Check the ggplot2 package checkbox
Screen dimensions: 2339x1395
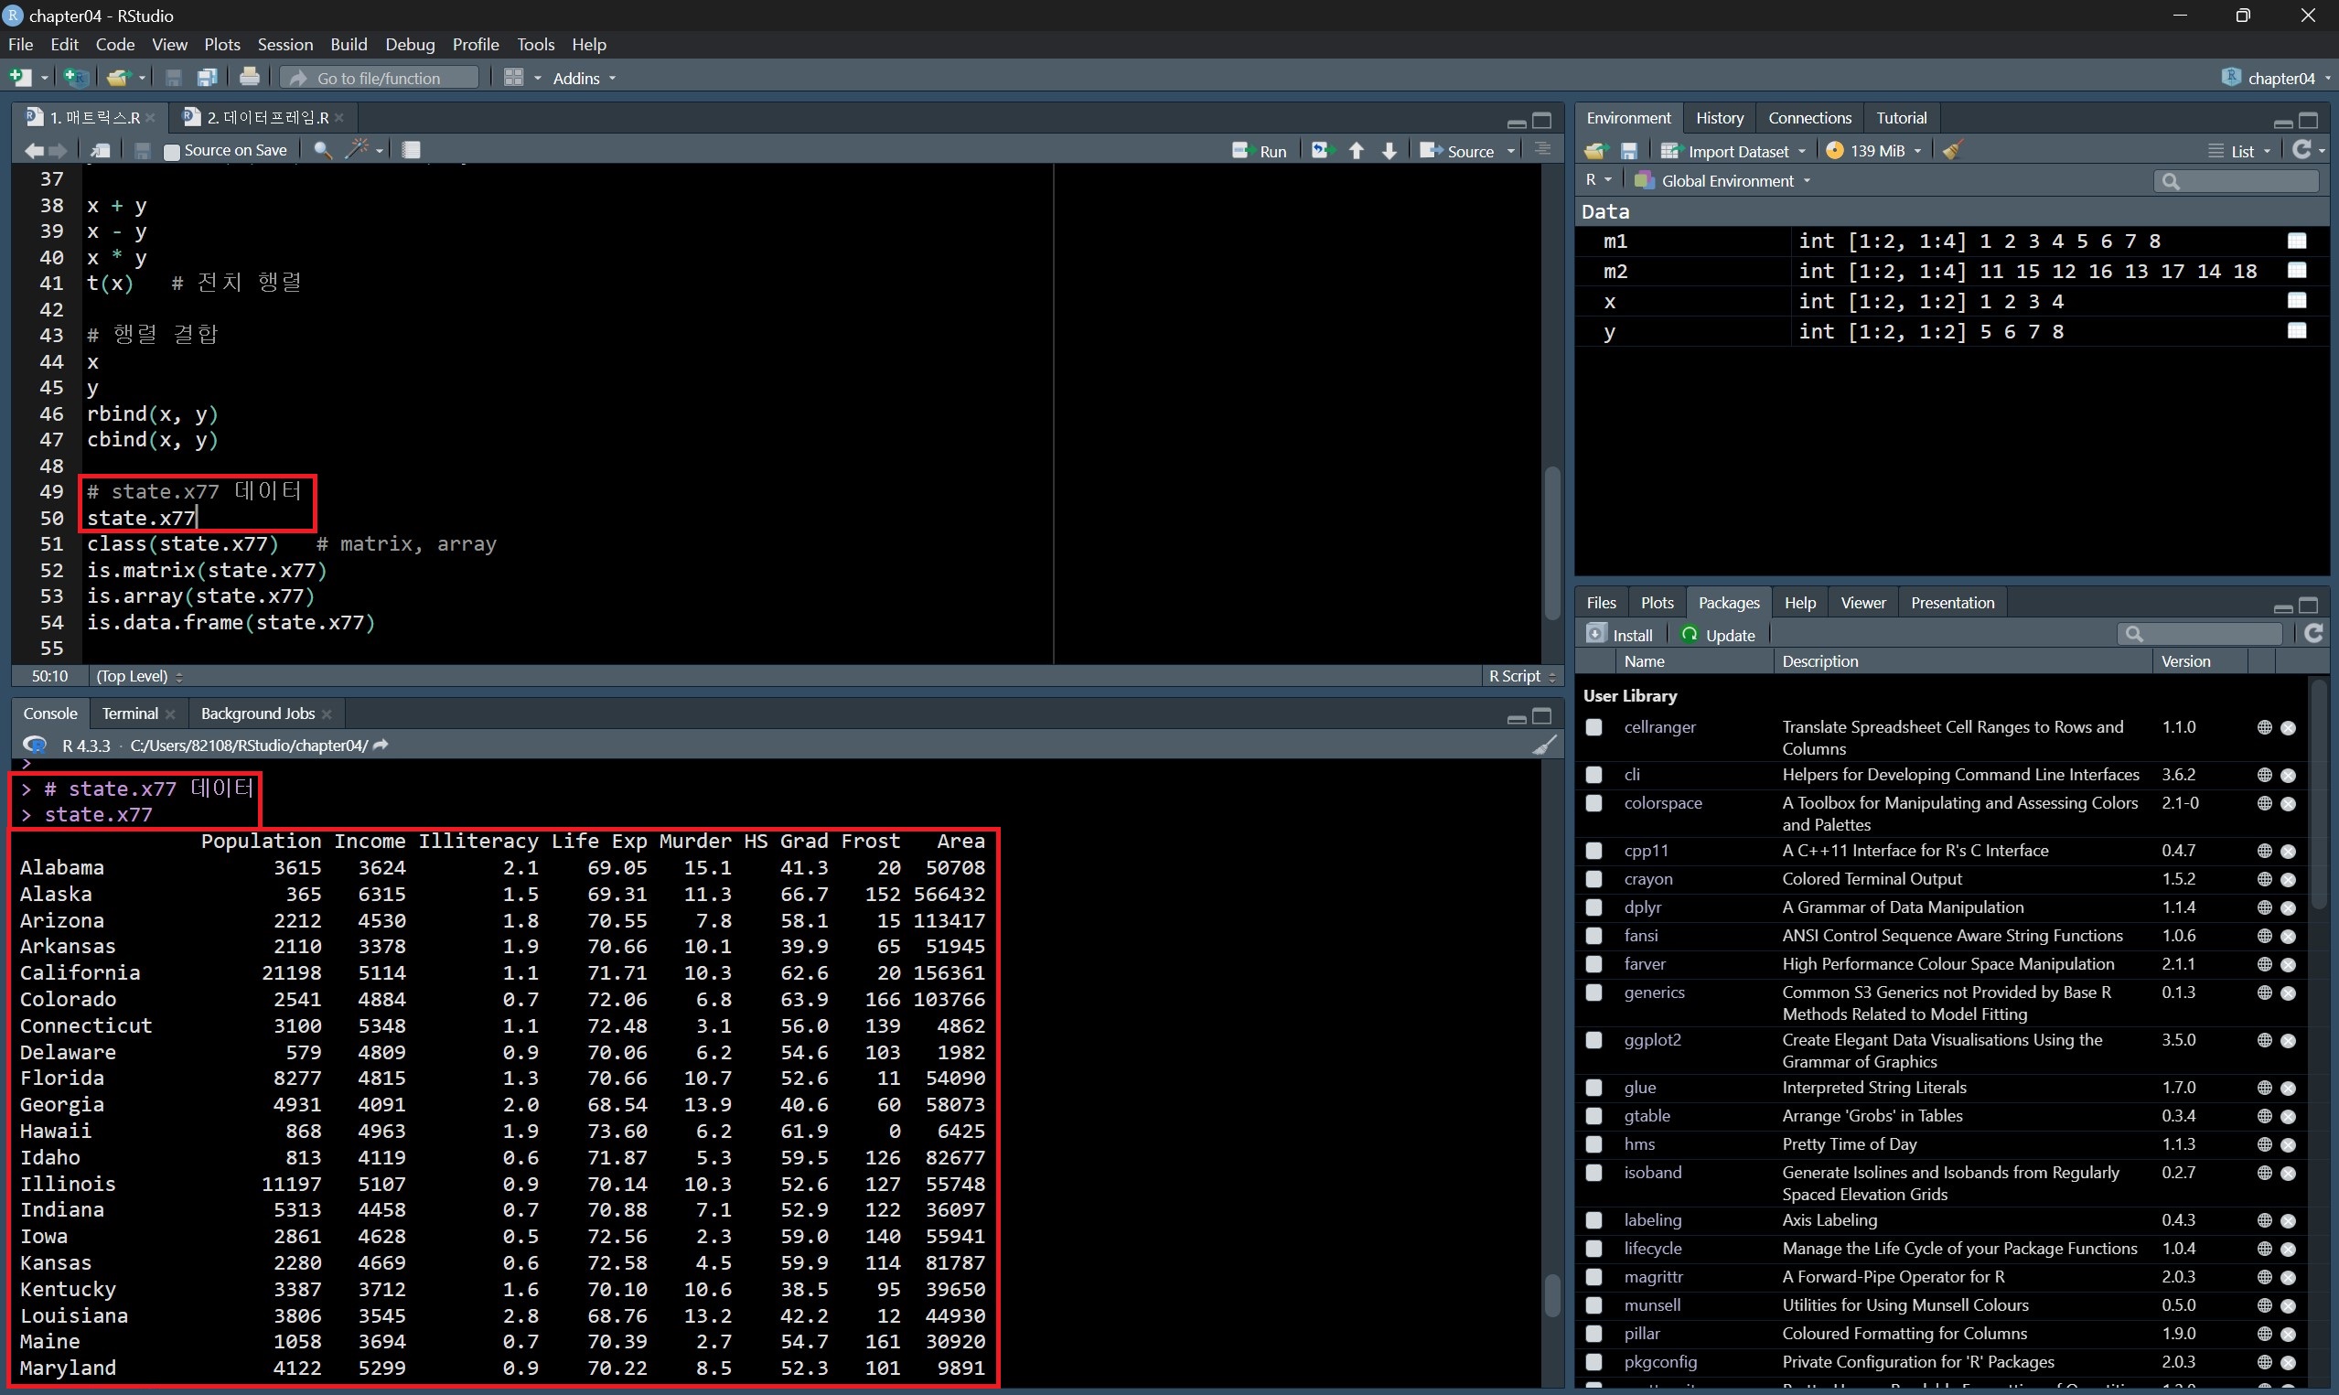[x=1593, y=1040]
